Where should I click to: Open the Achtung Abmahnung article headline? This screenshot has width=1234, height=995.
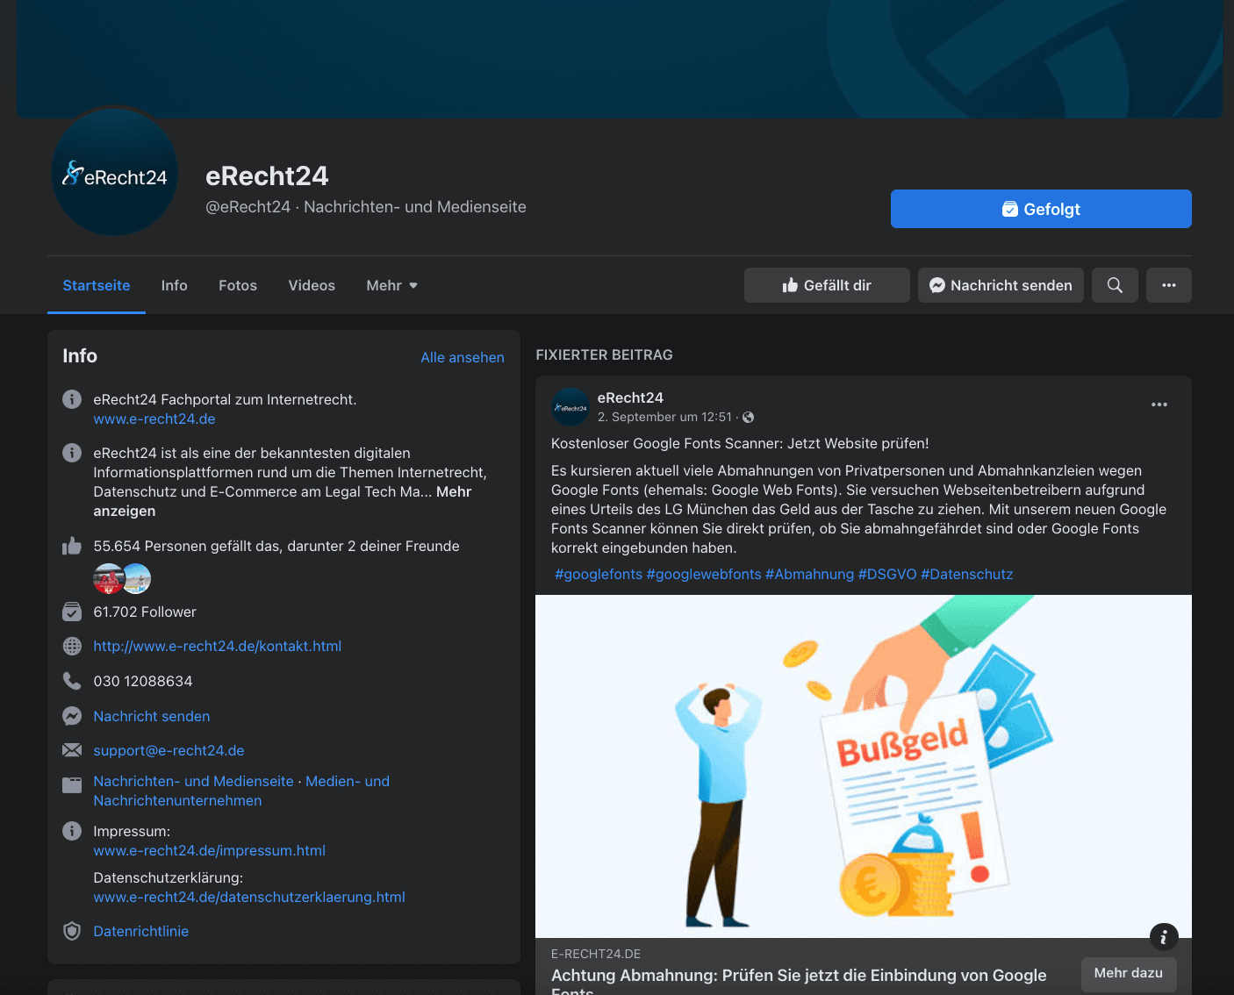799,981
